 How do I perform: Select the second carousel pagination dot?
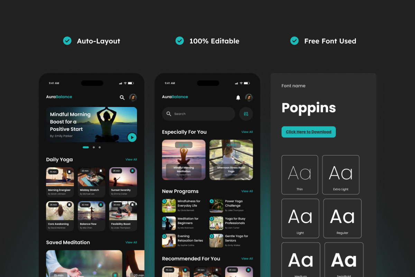tap(94, 148)
